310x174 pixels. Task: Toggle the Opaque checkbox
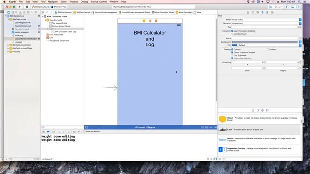232,49
